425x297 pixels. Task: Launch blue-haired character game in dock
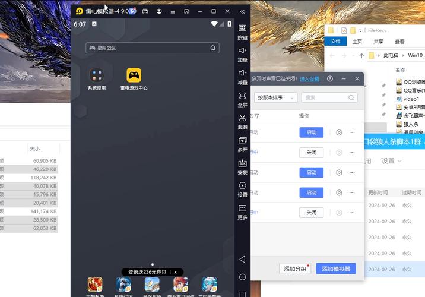pos(210,285)
